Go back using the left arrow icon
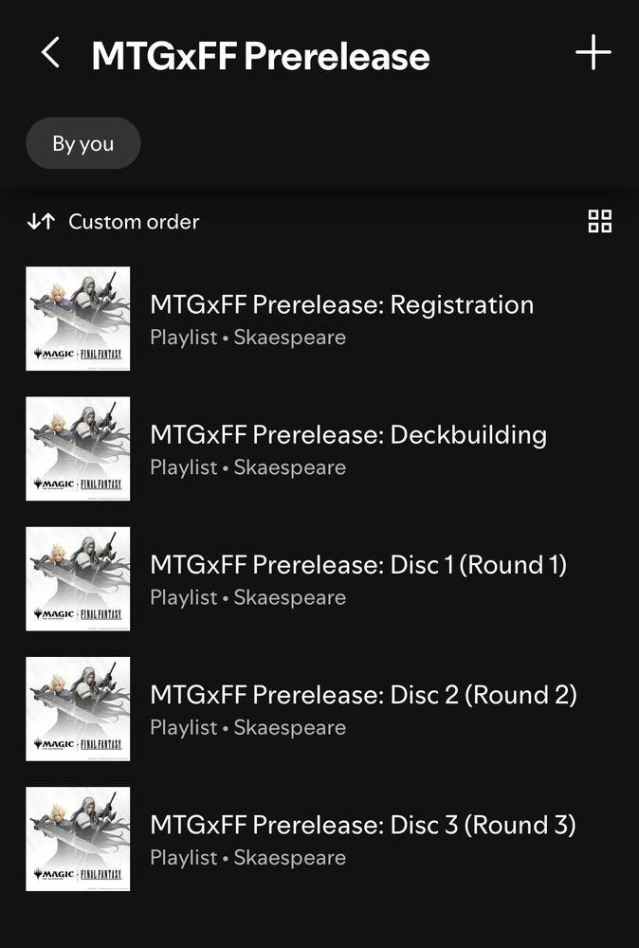Viewport: 639px width, 948px height. [x=51, y=52]
